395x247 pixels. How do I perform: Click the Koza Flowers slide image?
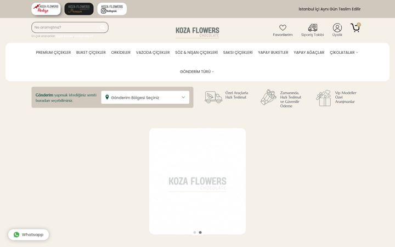point(198,181)
